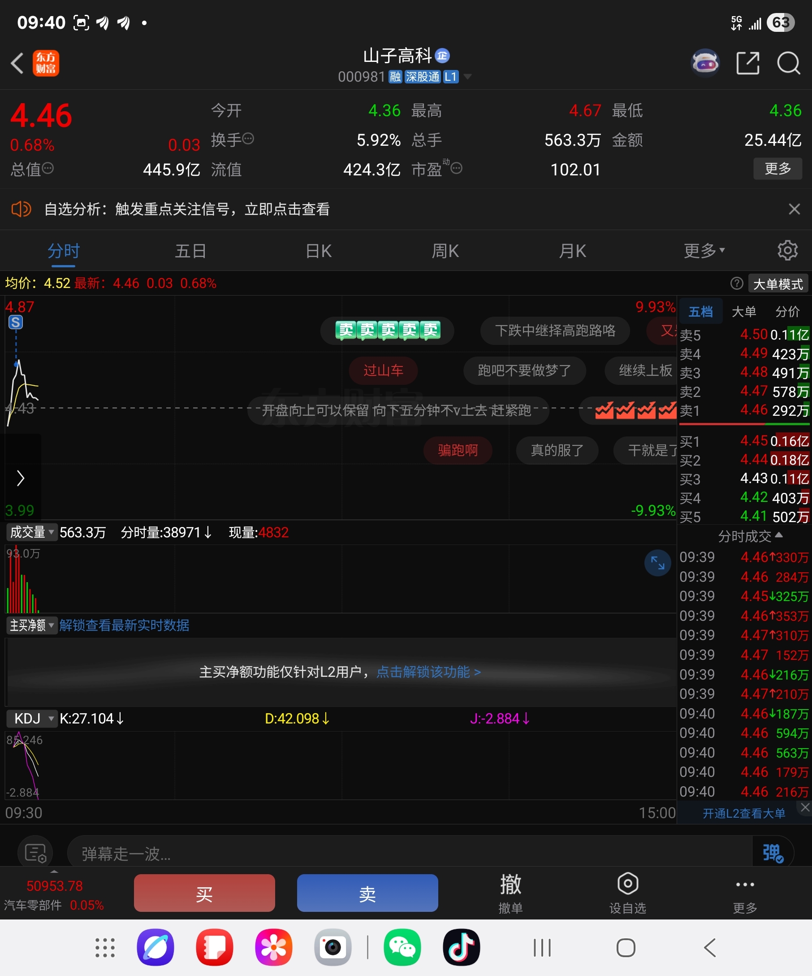Expand the left side panel chevron
Viewport: 812px width, 976px height.
[x=21, y=478]
